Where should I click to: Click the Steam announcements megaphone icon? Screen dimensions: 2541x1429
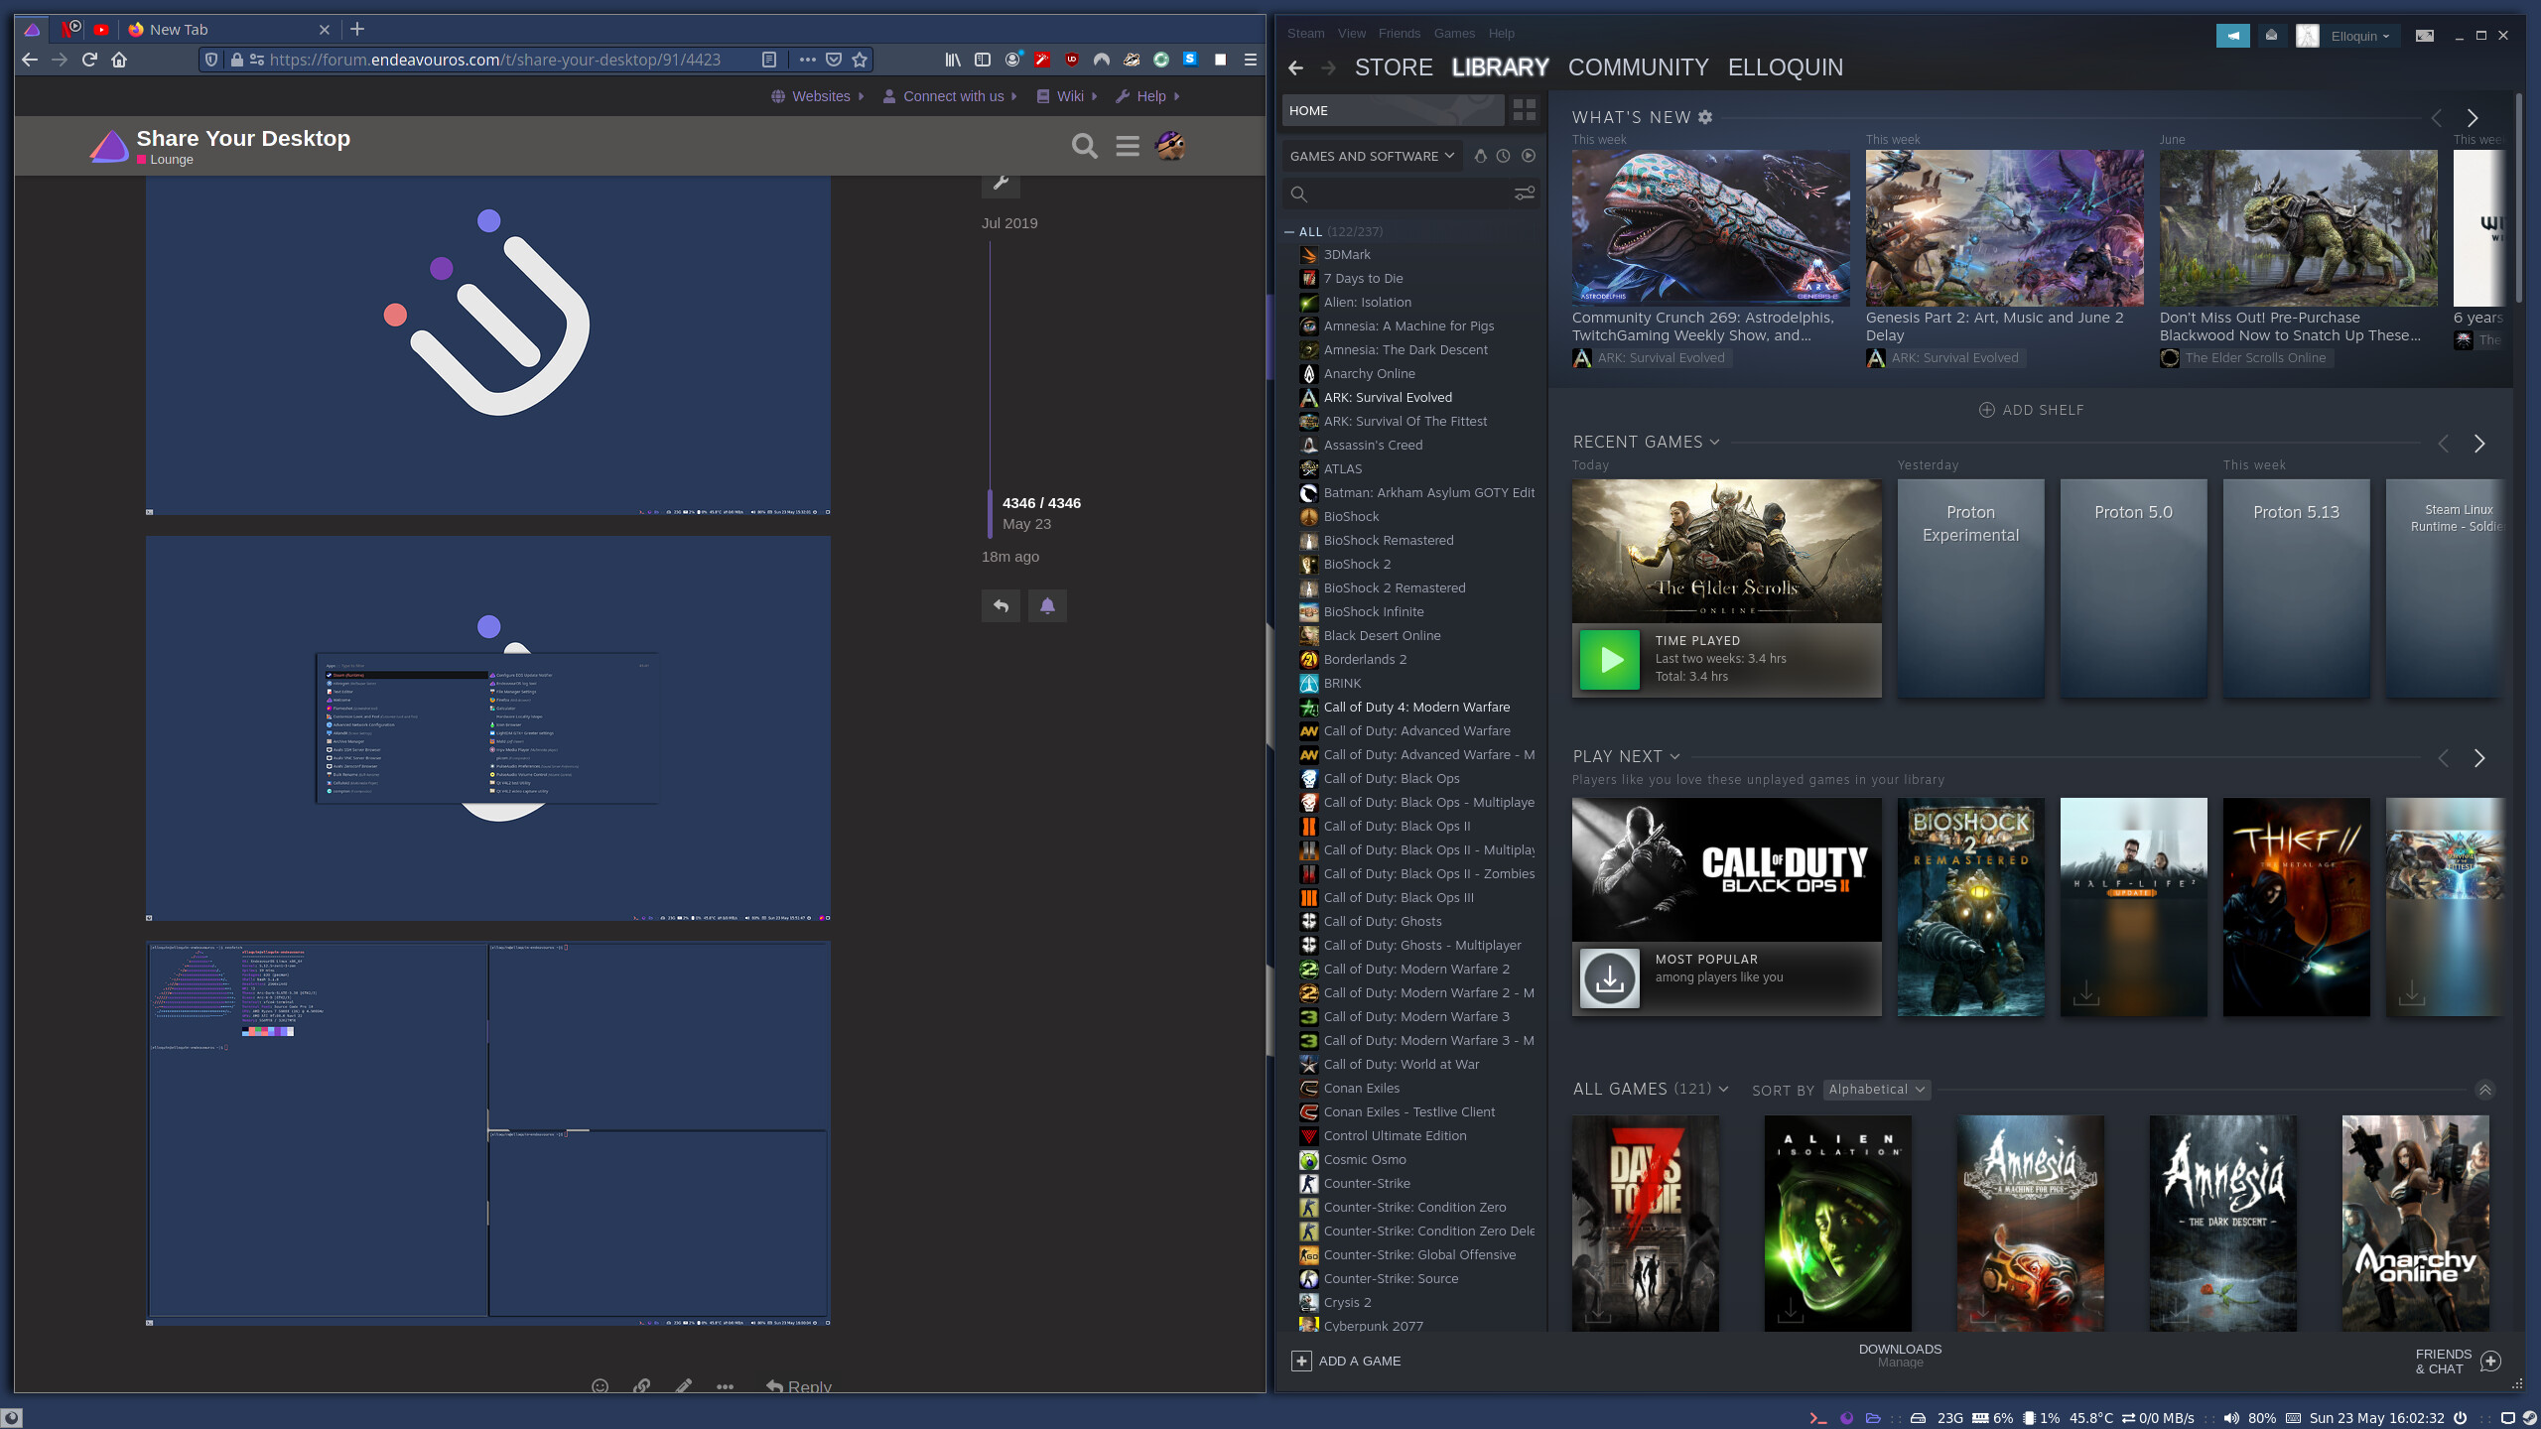coord(2233,36)
